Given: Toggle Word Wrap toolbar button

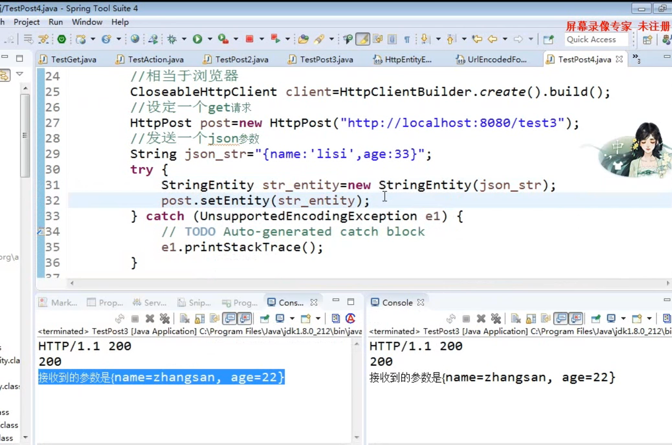Looking at the screenshot, I should pyautogui.click(x=377, y=39).
